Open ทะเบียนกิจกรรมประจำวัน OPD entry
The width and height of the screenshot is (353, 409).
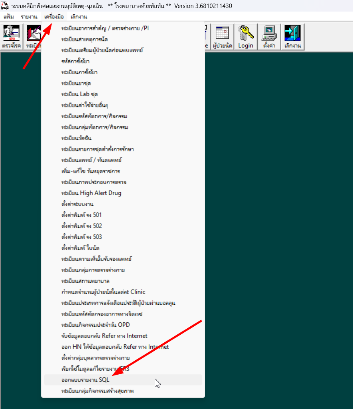(96, 325)
